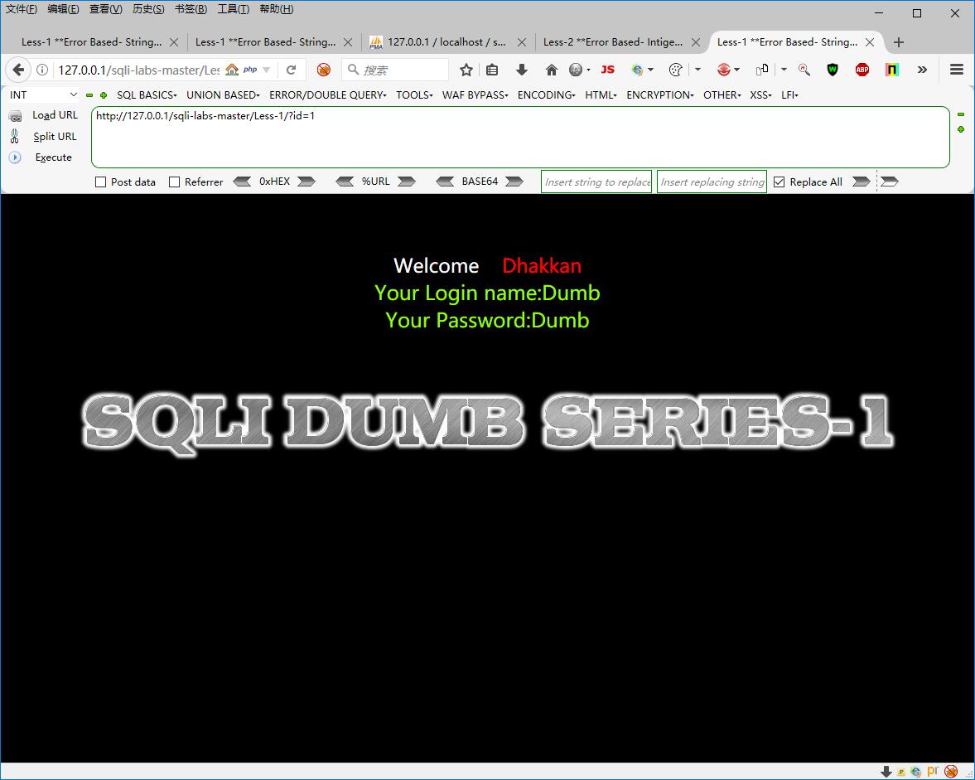
Task: Open the INT type dropdown
Action: click(x=43, y=95)
